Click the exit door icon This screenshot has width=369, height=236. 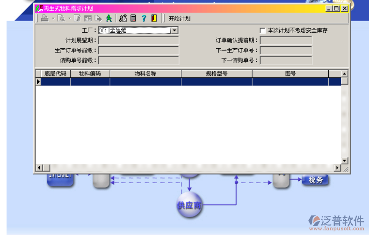pos(154,18)
